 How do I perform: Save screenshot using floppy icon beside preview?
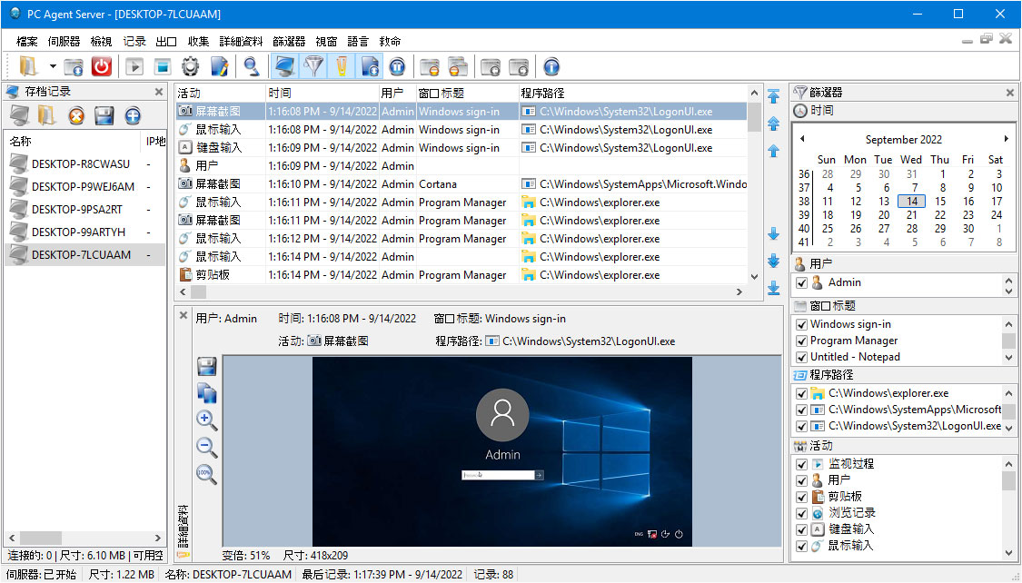coord(206,367)
